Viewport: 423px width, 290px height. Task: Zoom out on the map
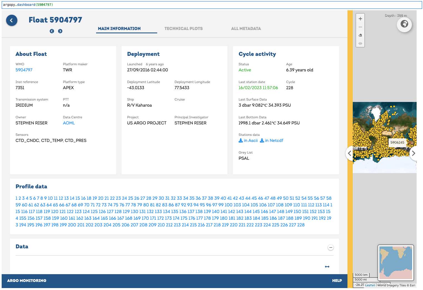360,27
